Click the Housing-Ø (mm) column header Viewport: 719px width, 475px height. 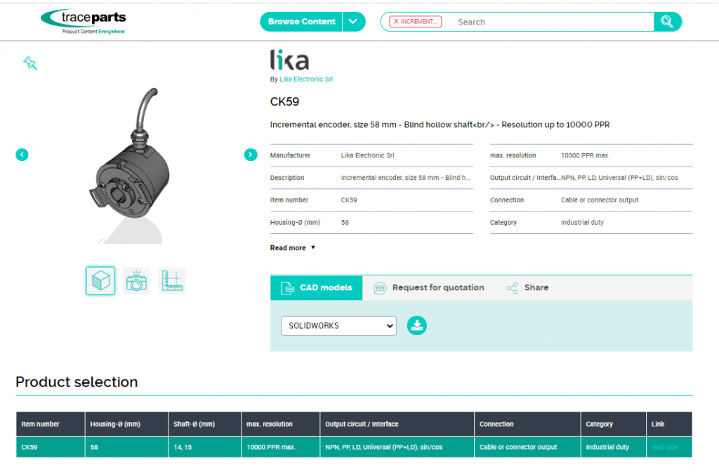[x=126, y=424]
